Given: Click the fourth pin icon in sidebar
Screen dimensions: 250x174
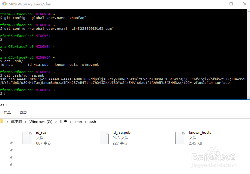Looking at the screenshot, I should coord(11,165).
